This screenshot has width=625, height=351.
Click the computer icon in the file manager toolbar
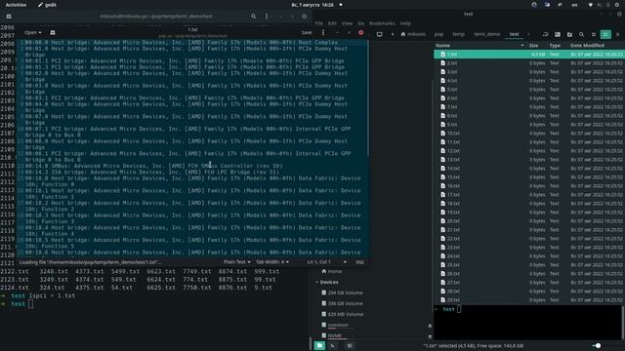(380, 35)
